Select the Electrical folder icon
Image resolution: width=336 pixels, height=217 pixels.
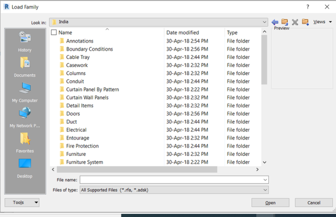pos(62,130)
